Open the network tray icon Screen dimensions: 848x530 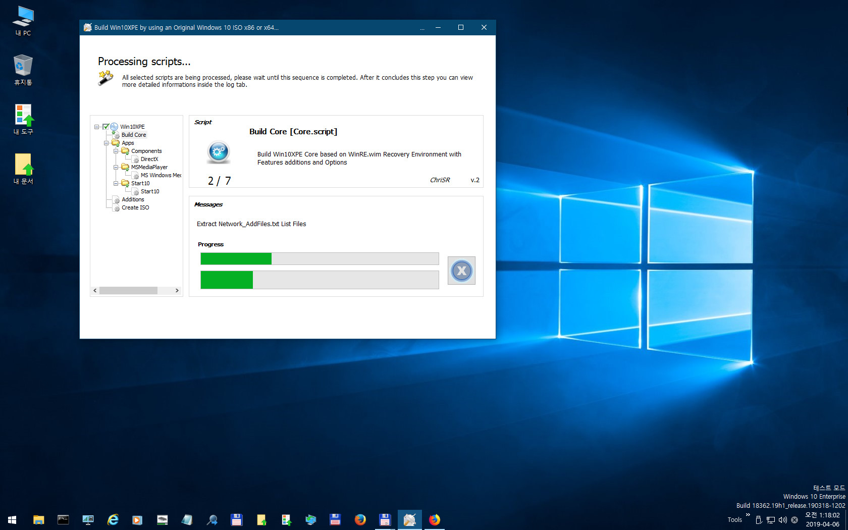click(x=771, y=520)
